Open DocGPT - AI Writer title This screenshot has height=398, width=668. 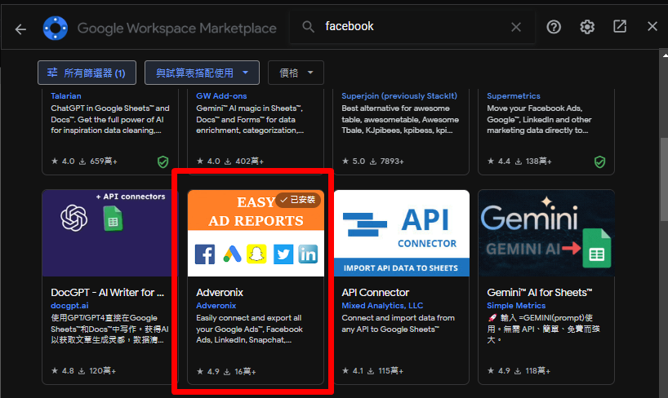[107, 293]
